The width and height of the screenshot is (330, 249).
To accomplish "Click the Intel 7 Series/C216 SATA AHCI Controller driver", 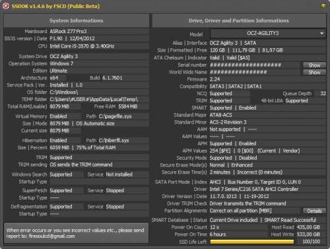I will click(x=254, y=189).
